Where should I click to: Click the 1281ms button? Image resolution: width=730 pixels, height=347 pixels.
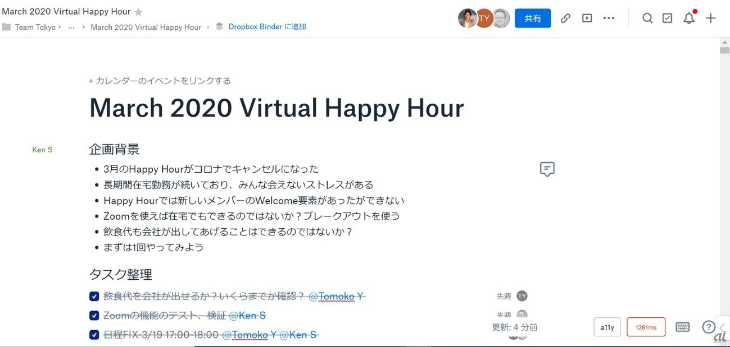(x=646, y=327)
